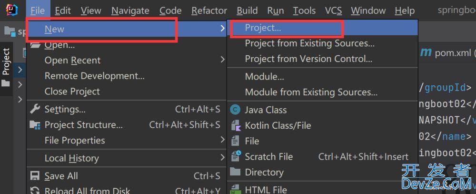This screenshot has width=476, height=194.
Task: Expand the first project tree node chevron
Action: [x=20, y=70]
